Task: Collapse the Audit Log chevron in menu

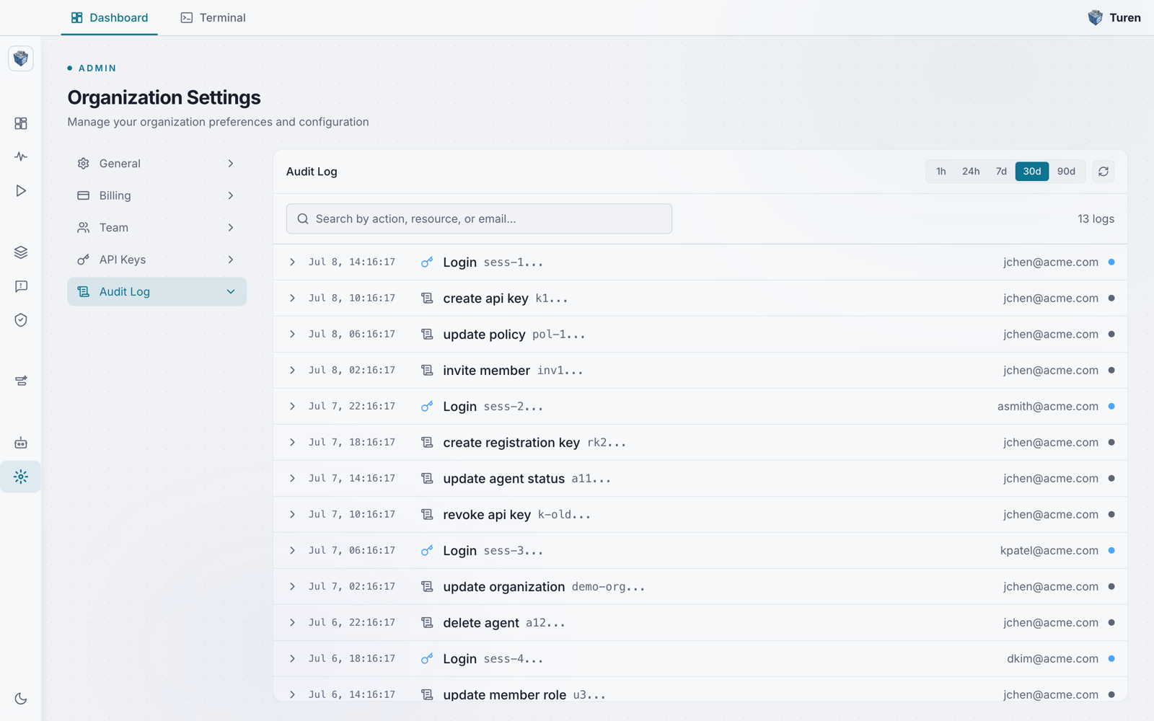Action: tap(231, 291)
